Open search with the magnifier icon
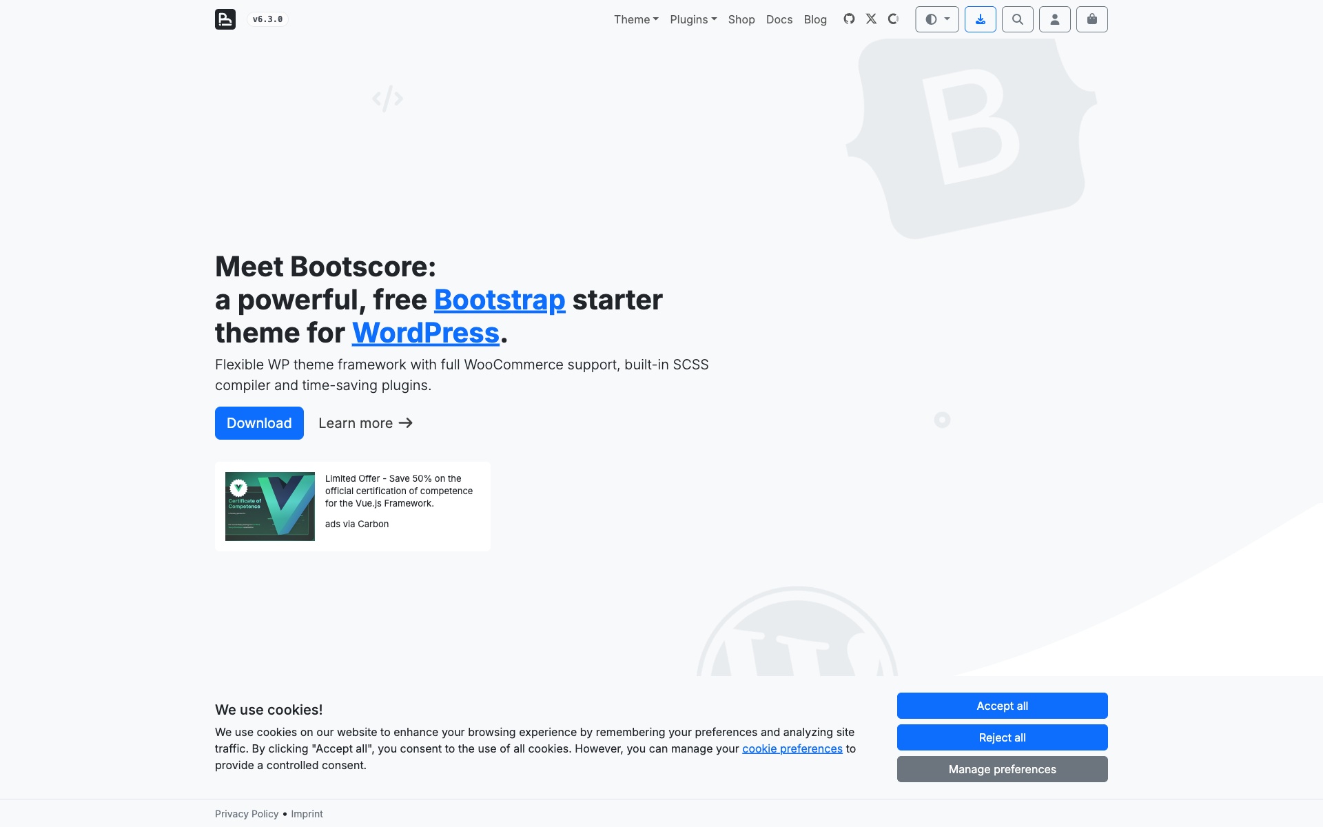The height and width of the screenshot is (827, 1323). click(1017, 19)
